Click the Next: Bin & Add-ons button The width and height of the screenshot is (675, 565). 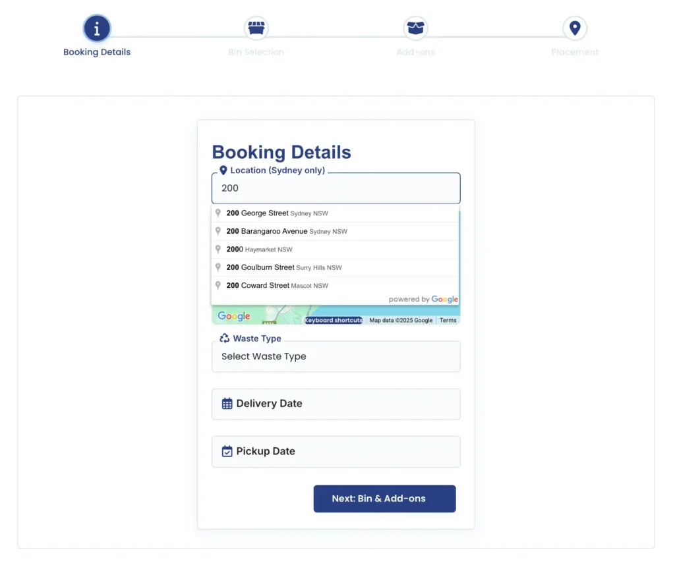[384, 498]
